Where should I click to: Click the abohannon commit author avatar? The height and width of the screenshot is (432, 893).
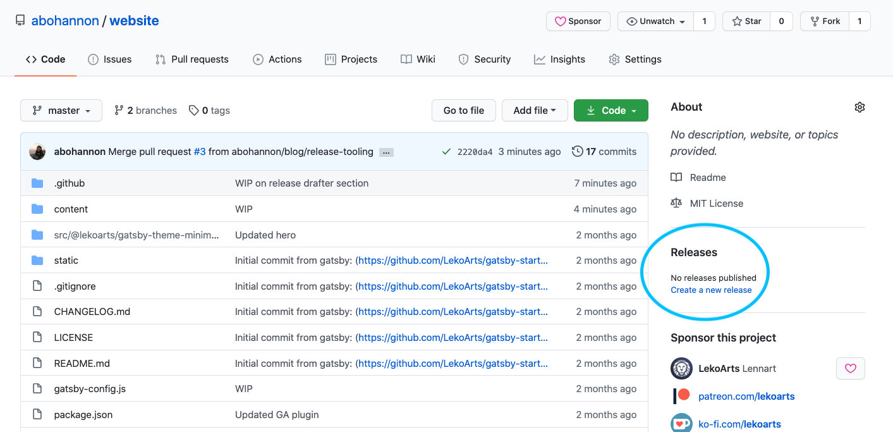point(37,152)
